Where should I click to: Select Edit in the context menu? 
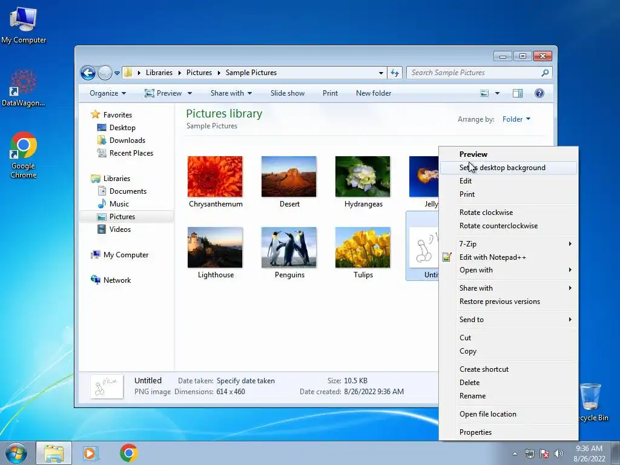tap(509, 181)
